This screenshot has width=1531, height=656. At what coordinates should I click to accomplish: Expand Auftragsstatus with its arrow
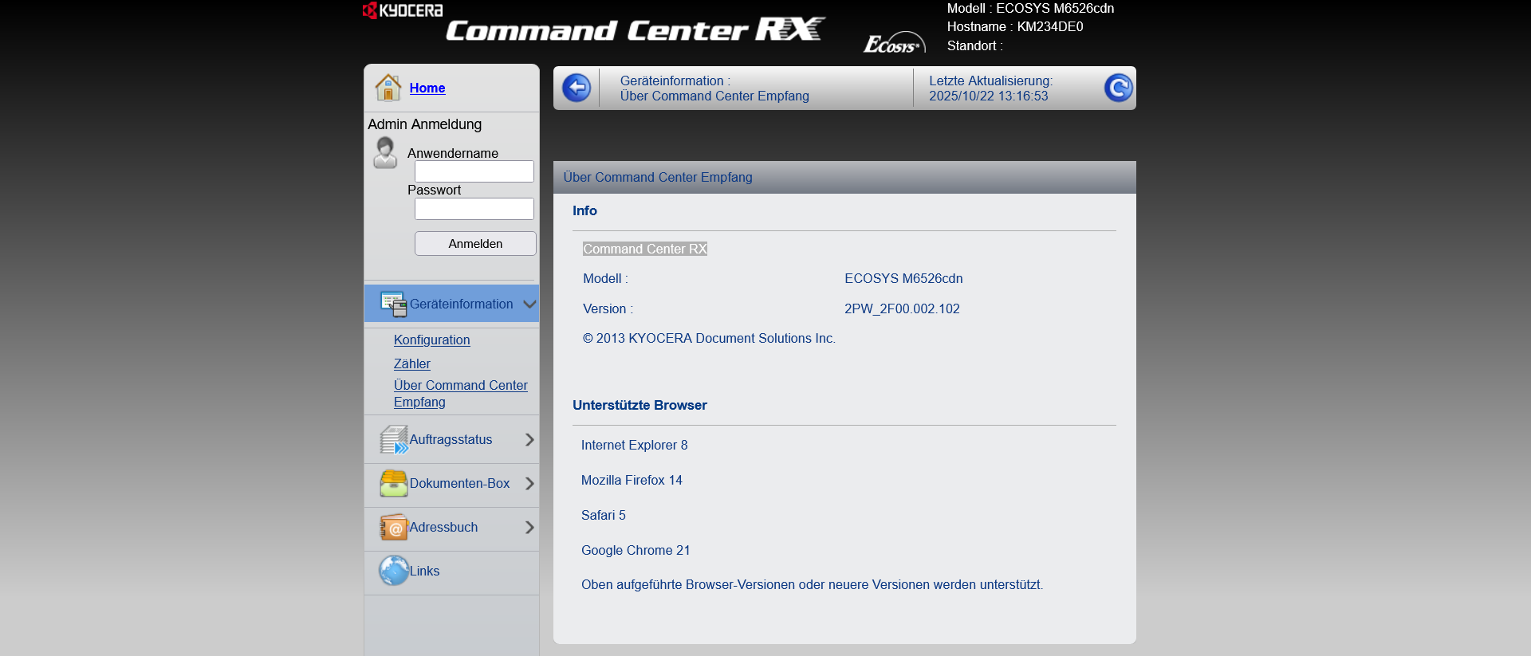pyautogui.click(x=529, y=439)
